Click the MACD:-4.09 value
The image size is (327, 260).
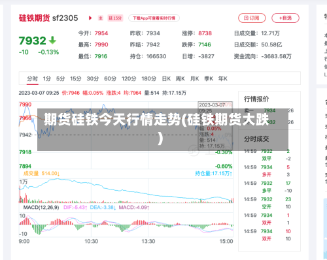(134, 207)
